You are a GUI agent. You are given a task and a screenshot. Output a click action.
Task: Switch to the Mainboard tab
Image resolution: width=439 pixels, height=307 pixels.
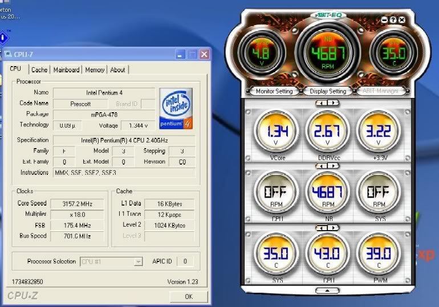click(x=66, y=69)
